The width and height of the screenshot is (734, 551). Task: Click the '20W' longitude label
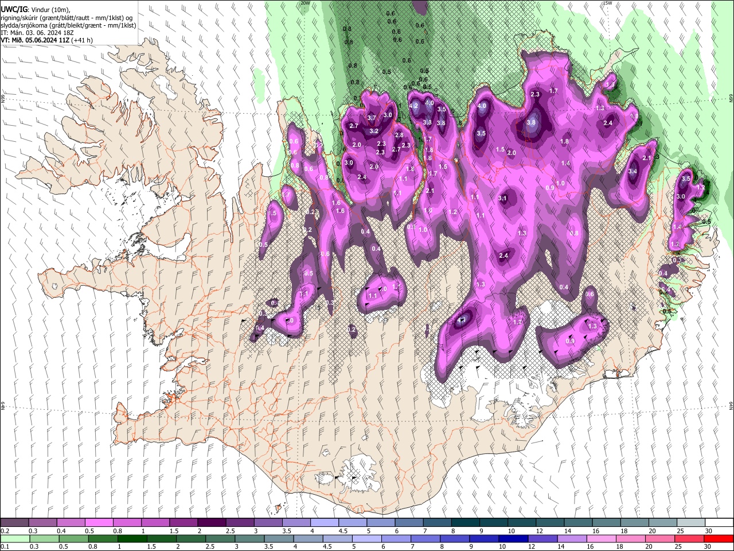click(x=305, y=3)
